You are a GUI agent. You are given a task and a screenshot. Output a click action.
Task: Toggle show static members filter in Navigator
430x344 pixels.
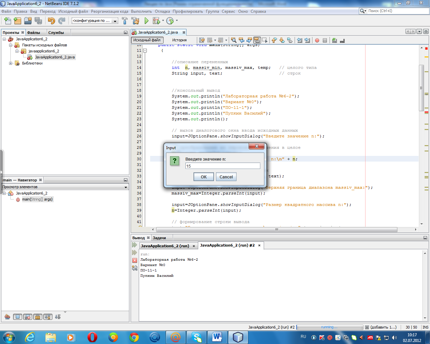(x=28, y=317)
